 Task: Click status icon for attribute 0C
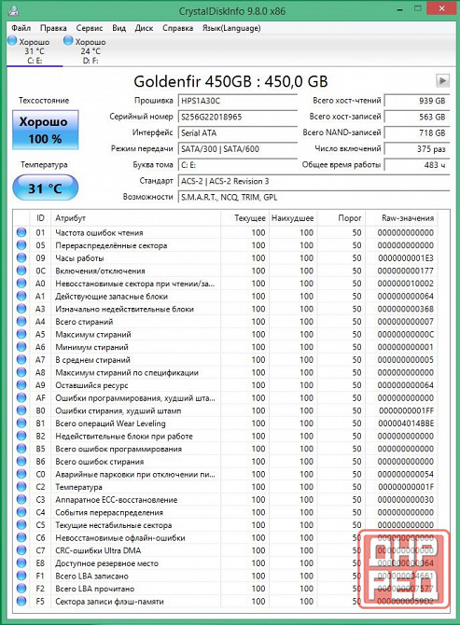point(21,271)
